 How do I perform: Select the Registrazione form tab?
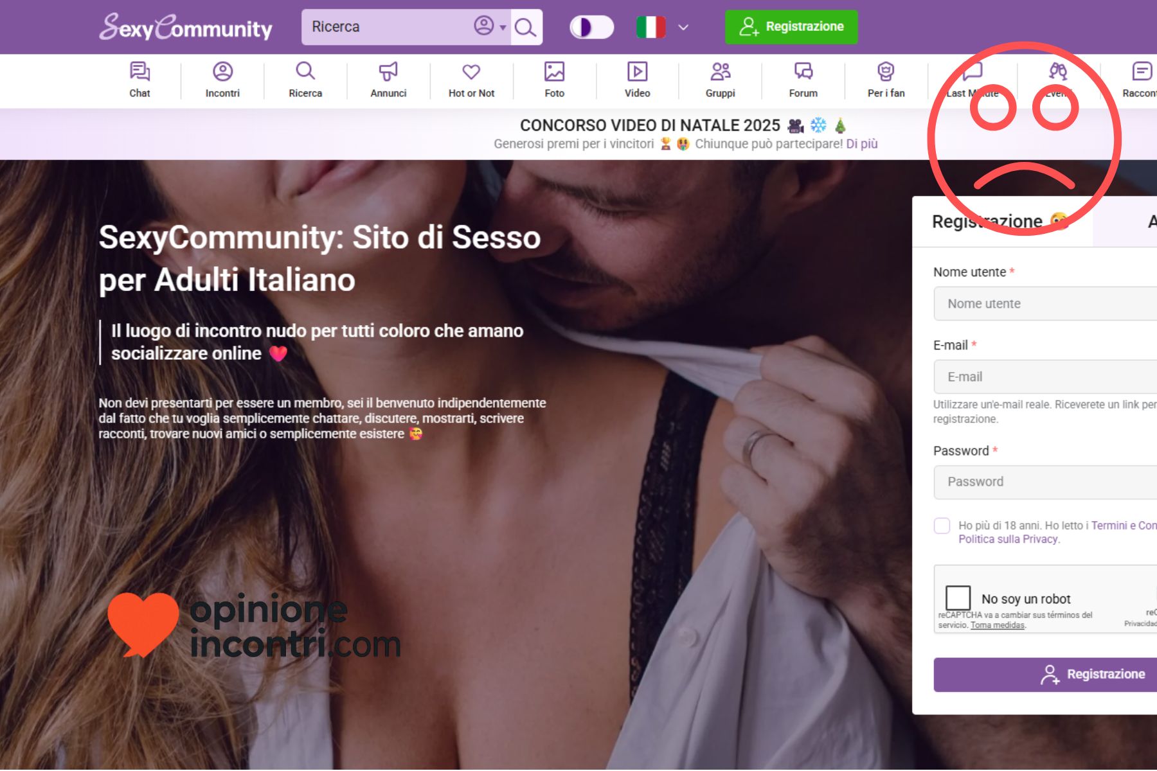pyautogui.click(x=1003, y=222)
